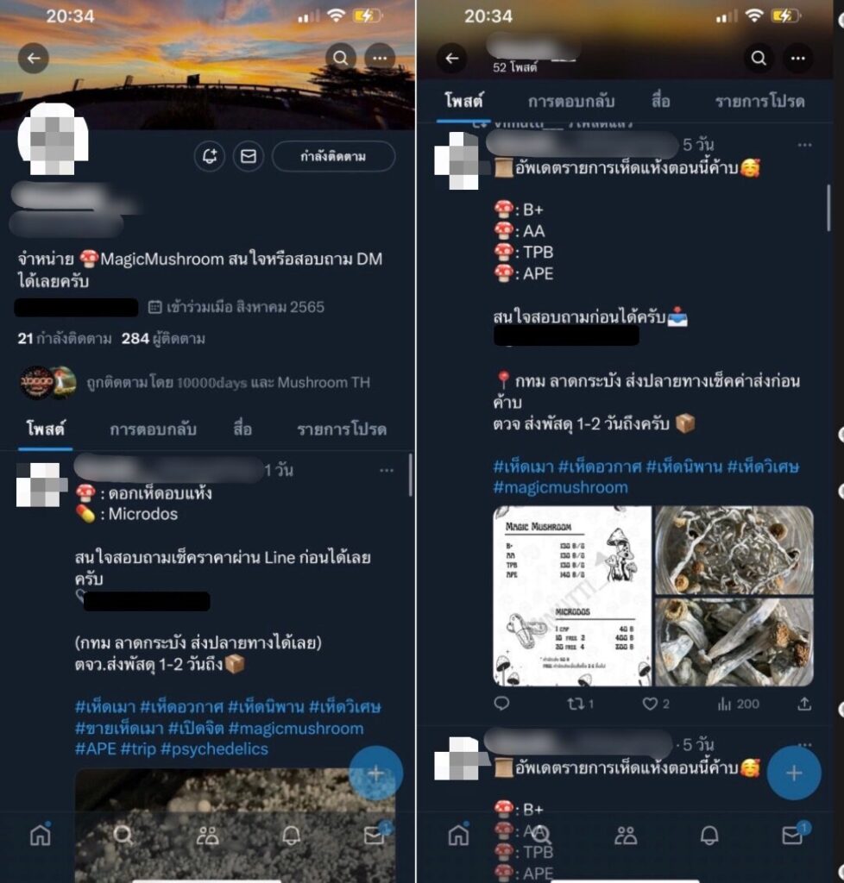
Task: Switch to สื่อ tab on right profile
Action: coord(661,102)
